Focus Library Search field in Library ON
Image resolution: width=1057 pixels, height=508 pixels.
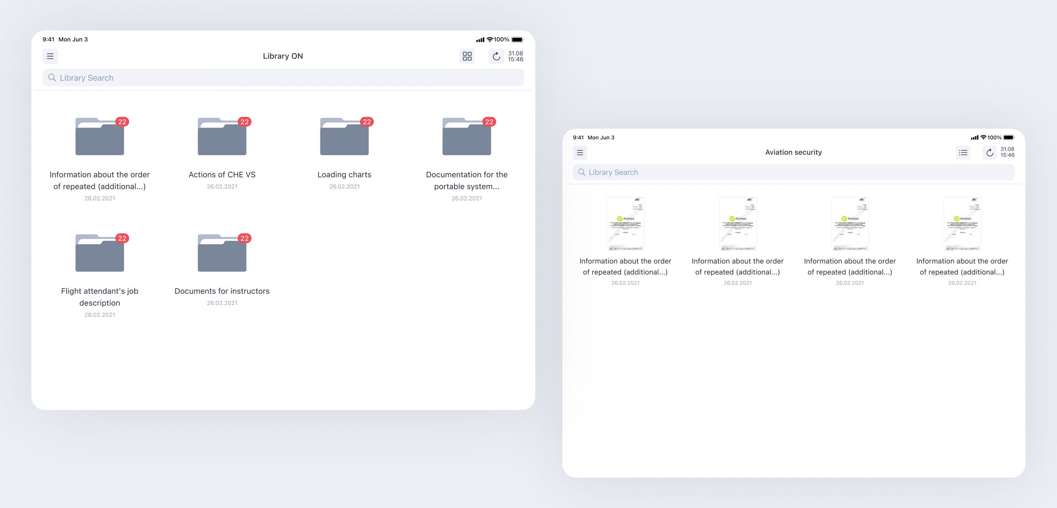point(283,78)
